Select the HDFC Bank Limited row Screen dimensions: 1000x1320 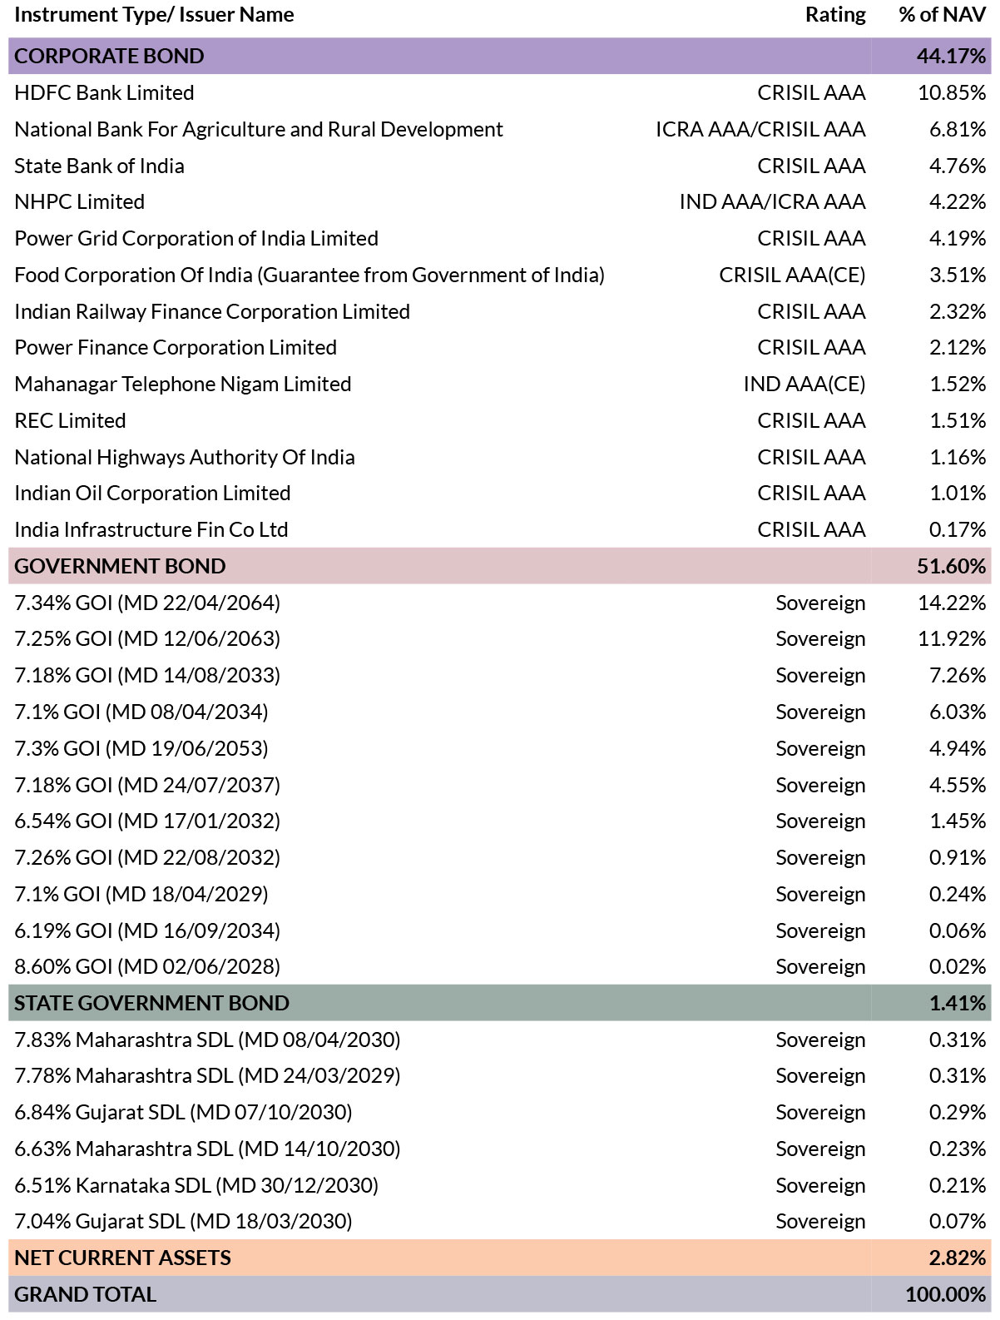pyautogui.click(x=500, y=92)
